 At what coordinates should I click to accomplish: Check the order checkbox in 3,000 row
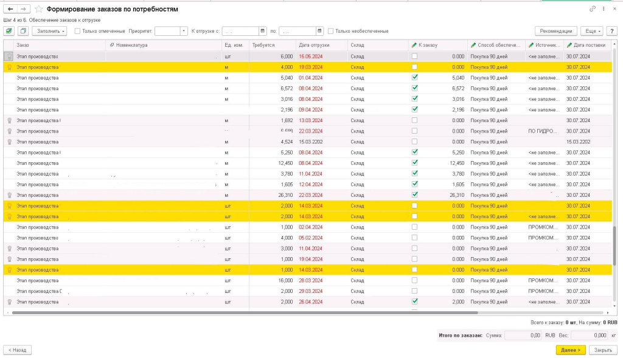[414, 249]
